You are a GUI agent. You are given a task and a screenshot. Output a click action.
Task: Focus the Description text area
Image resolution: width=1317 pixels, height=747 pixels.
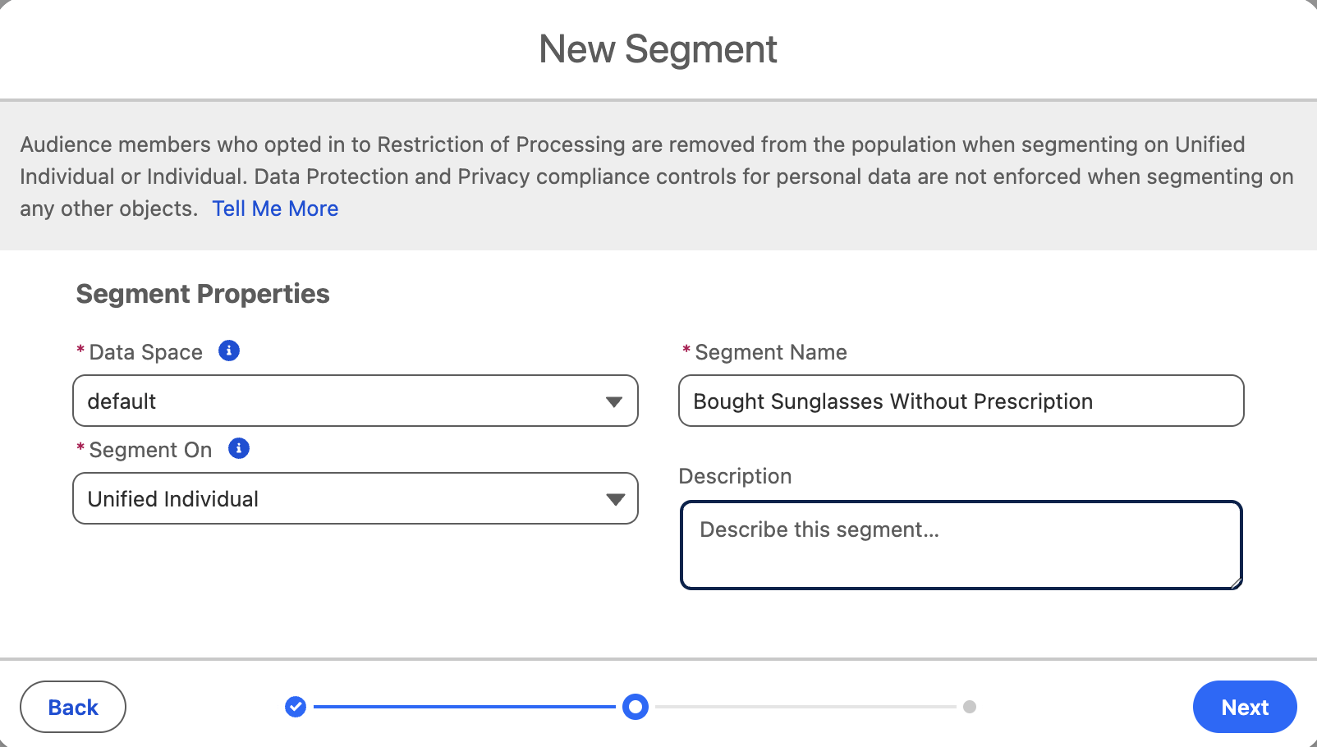[x=961, y=545]
